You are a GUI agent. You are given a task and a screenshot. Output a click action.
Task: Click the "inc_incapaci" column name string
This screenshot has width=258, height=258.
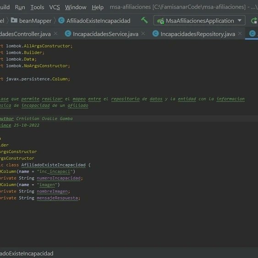click(x=55, y=171)
